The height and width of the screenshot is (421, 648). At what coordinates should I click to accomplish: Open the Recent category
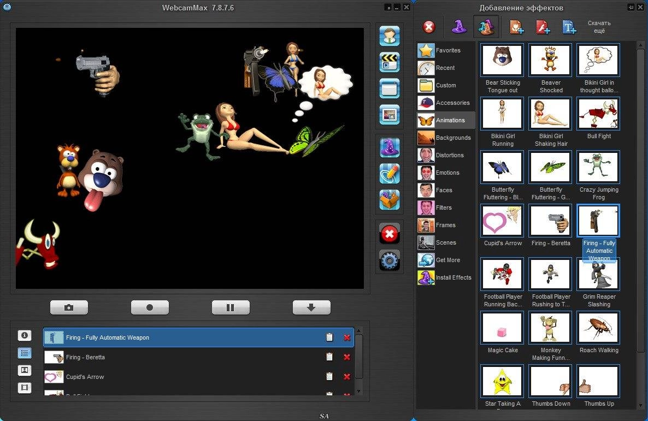tap(446, 68)
